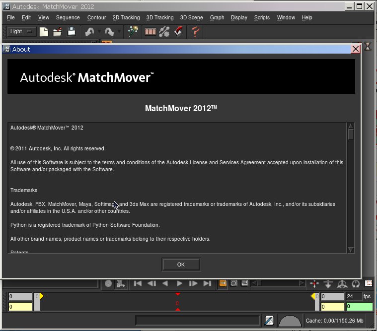Open the 2D Tracking menu
The height and width of the screenshot is (331, 377).
126,17
